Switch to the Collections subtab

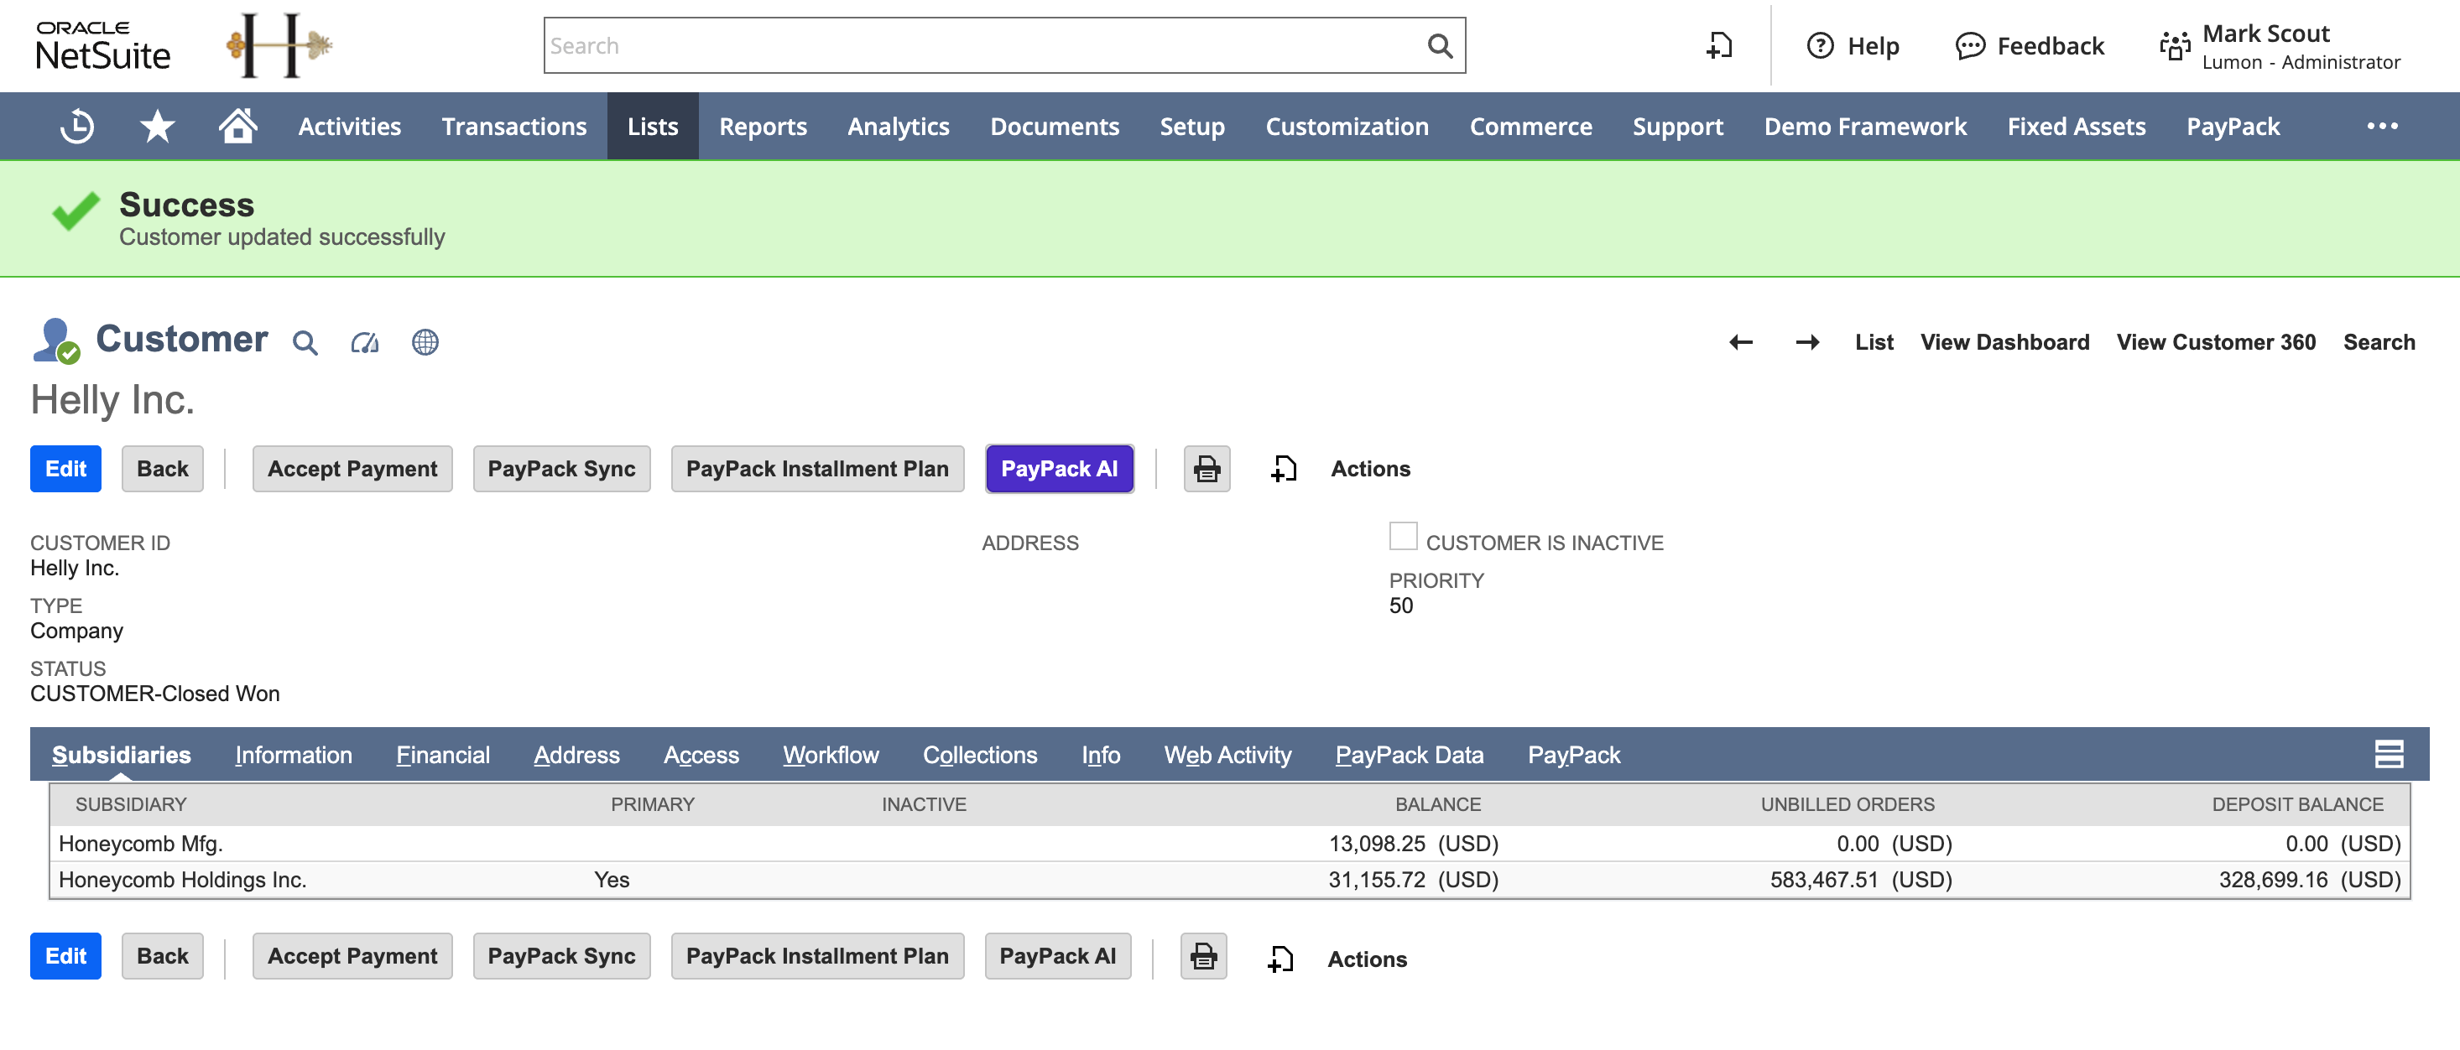click(980, 754)
